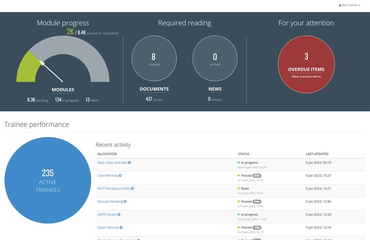370x240 pixels.
Task: Open the BOLT Admin dropdown caret
Action: [359, 5]
